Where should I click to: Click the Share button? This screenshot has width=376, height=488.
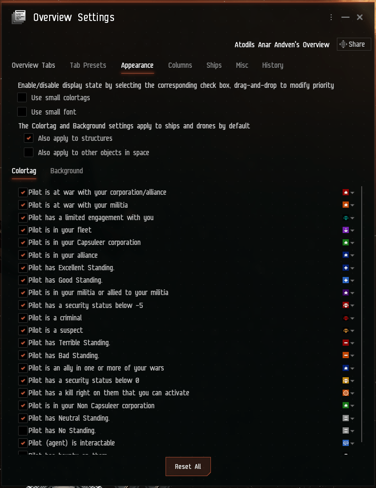point(354,44)
